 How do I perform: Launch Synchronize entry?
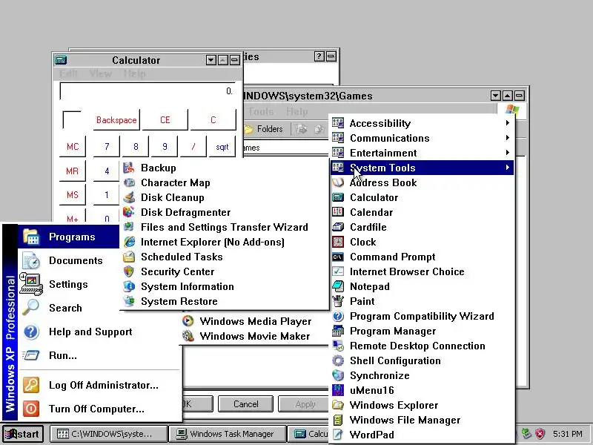click(x=422, y=375)
